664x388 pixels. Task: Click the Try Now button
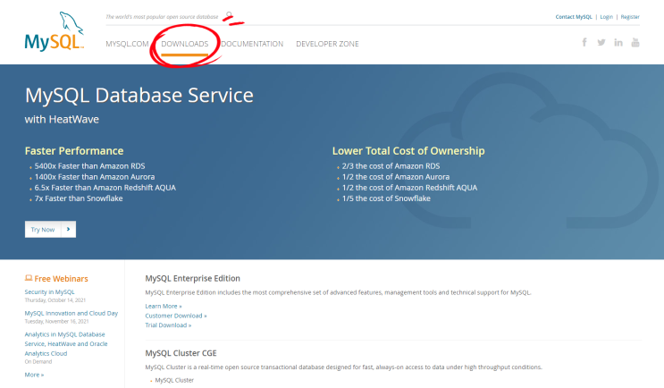click(x=50, y=229)
